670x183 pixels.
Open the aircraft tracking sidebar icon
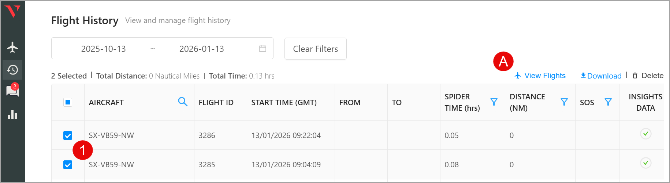[12, 47]
